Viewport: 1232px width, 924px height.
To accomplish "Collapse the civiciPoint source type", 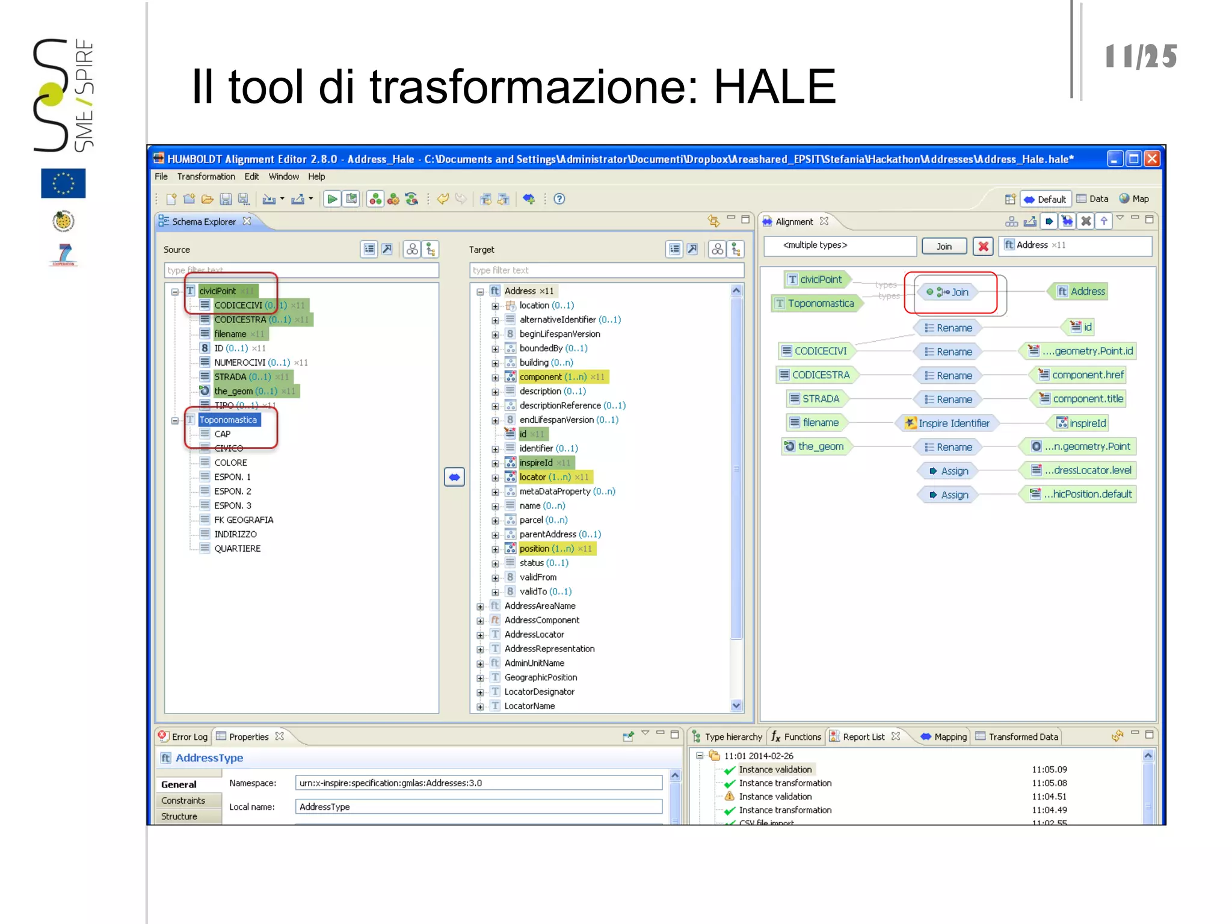I will 174,292.
